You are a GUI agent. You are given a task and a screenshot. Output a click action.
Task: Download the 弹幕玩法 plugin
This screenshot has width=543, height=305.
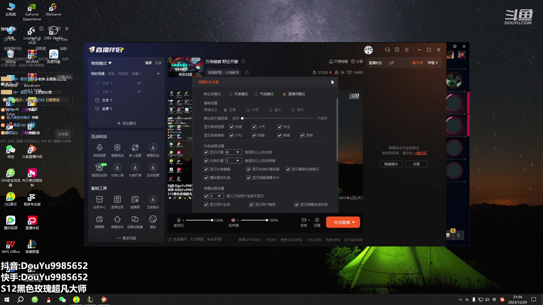(x=153, y=150)
